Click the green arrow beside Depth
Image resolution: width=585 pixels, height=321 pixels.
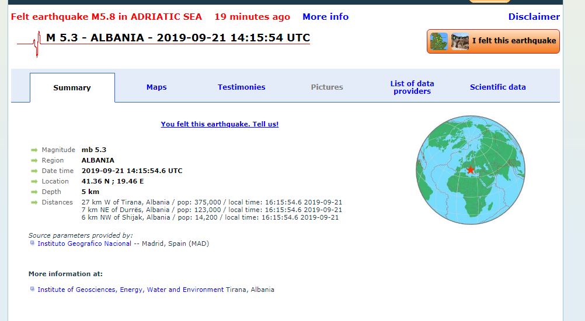click(x=34, y=192)
